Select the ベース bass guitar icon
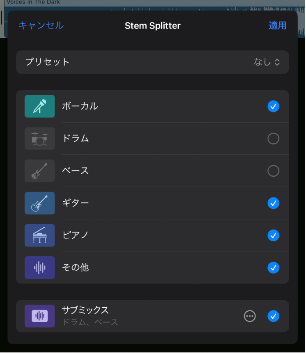The width and height of the screenshot is (306, 353). [40, 171]
